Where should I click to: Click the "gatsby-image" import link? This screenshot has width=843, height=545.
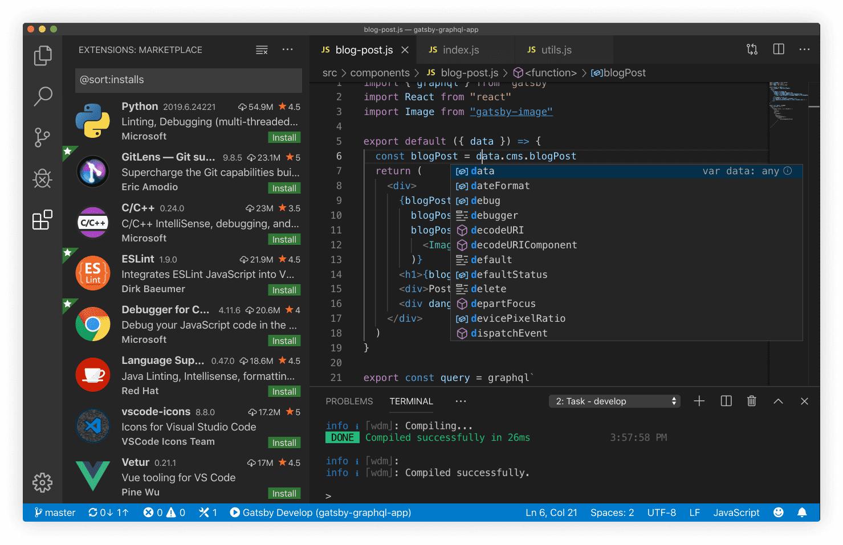(x=511, y=112)
